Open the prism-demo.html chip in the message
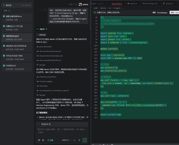This screenshot has width=179, height=145. [x=58, y=19]
